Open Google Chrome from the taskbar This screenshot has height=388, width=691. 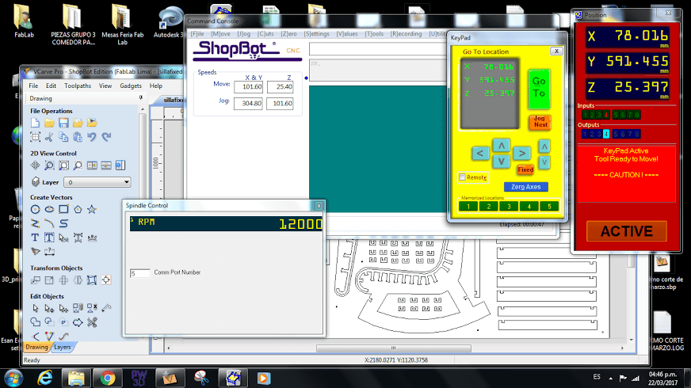click(x=108, y=378)
